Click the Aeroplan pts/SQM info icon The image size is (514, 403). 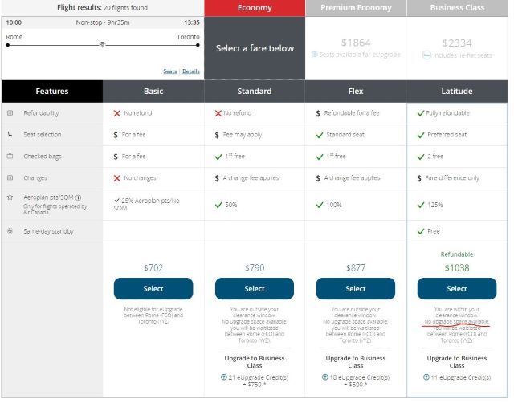coord(78,197)
